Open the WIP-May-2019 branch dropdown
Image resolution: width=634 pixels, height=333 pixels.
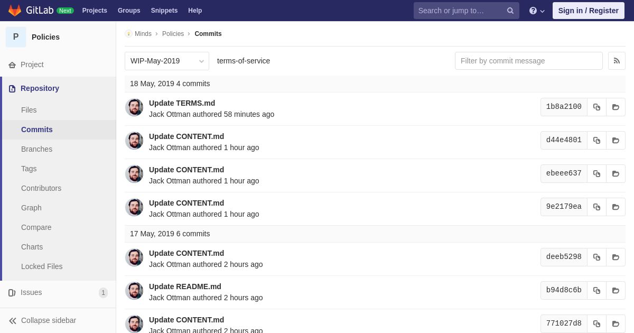[x=167, y=61]
